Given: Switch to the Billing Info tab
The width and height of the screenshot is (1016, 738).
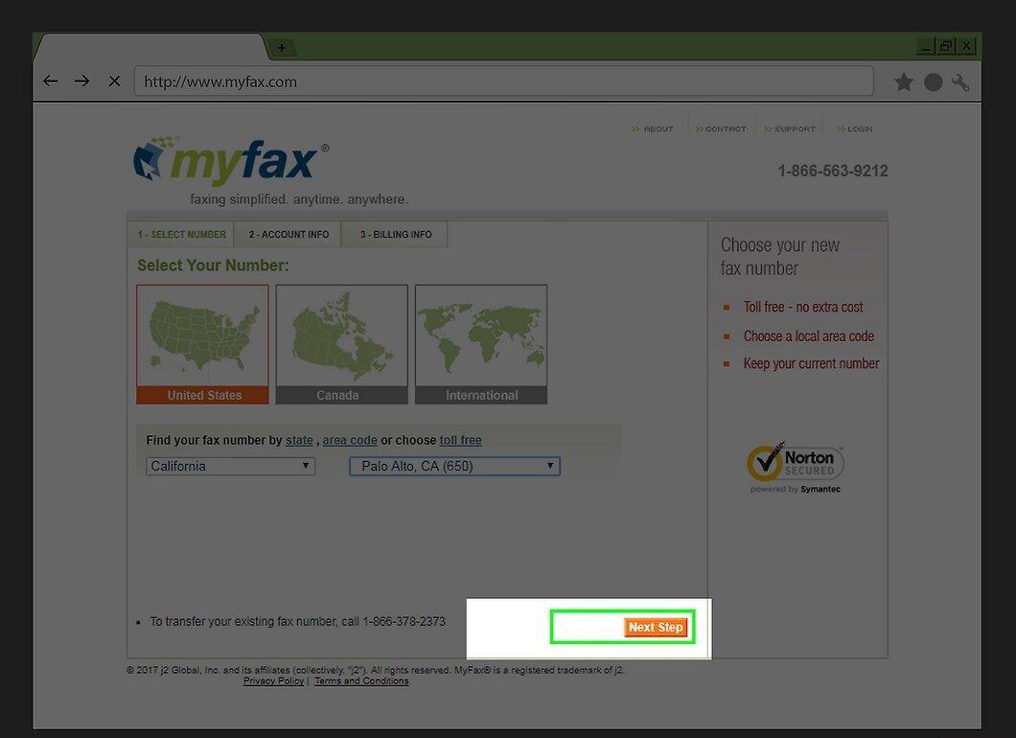Looking at the screenshot, I should click(396, 235).
